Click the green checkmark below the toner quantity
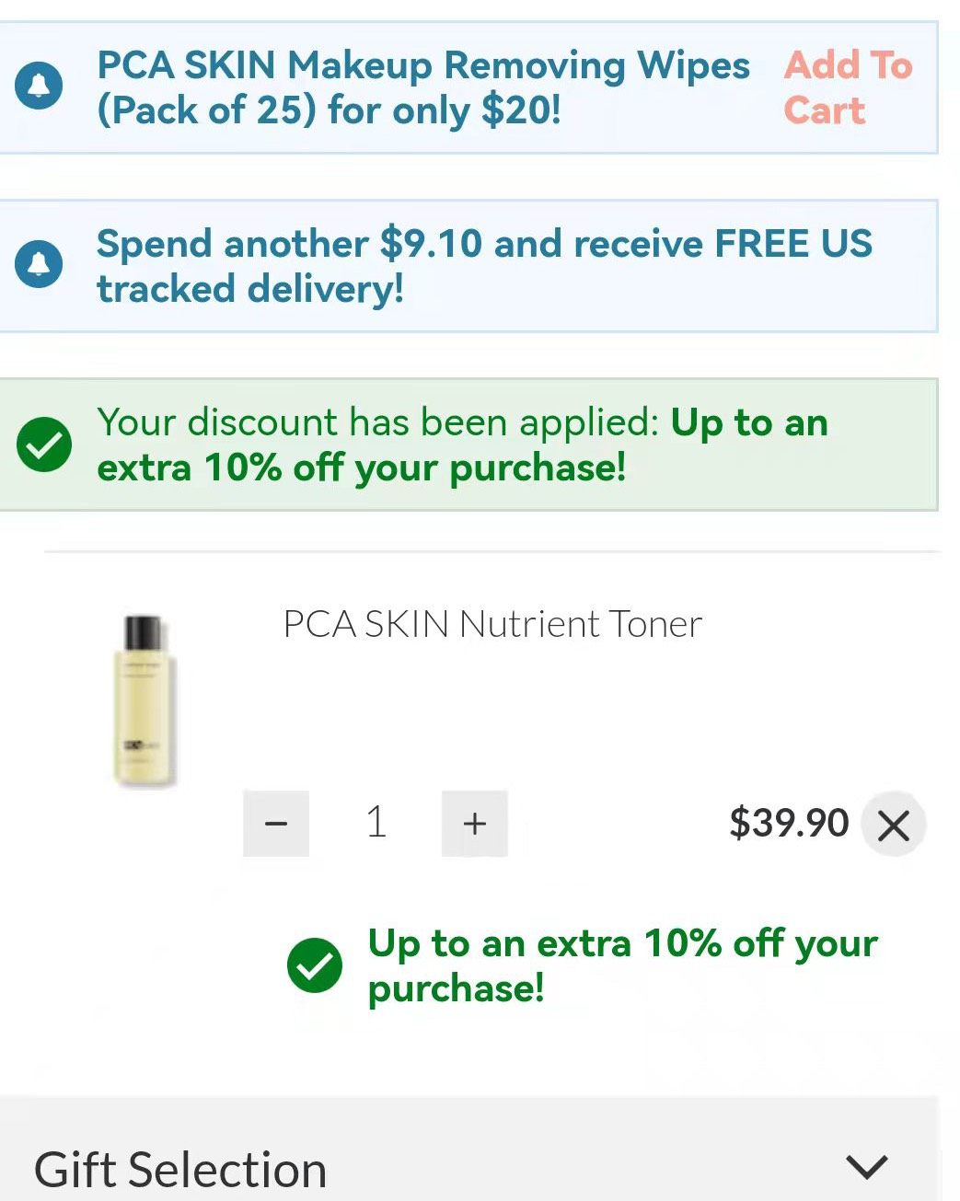The height and width of the screenshot is (1201, 960). (315, 965)
